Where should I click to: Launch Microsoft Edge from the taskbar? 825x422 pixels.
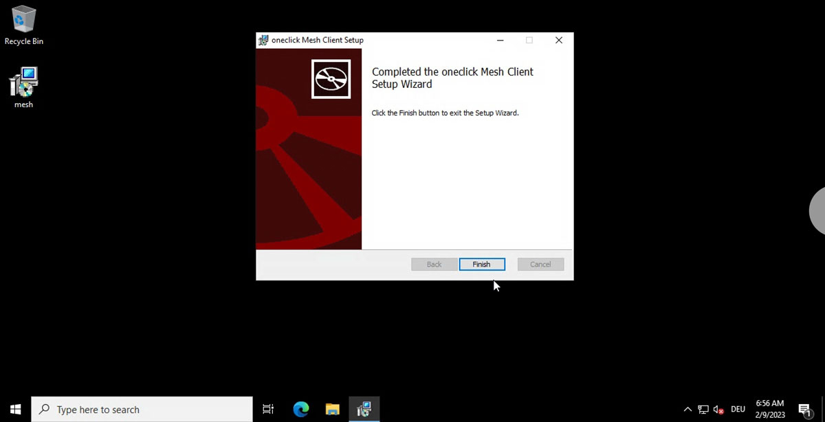coord(301,410)
